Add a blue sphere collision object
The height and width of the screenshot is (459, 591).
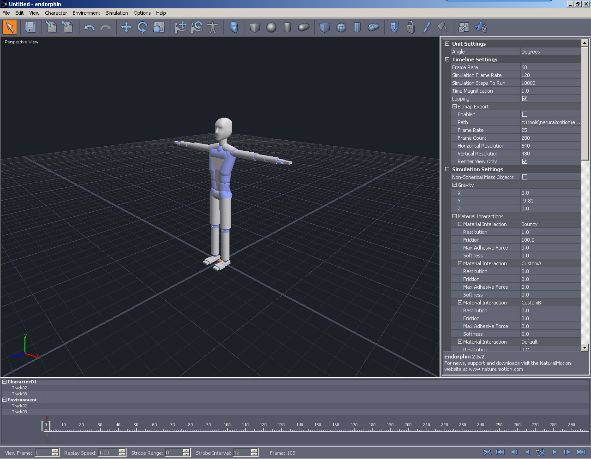(x=341, y=27)
